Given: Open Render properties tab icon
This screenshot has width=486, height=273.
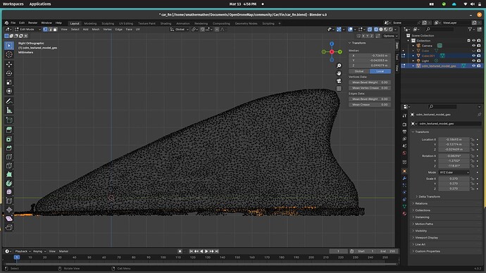Looking at the screenshot, I should point(404,125).
